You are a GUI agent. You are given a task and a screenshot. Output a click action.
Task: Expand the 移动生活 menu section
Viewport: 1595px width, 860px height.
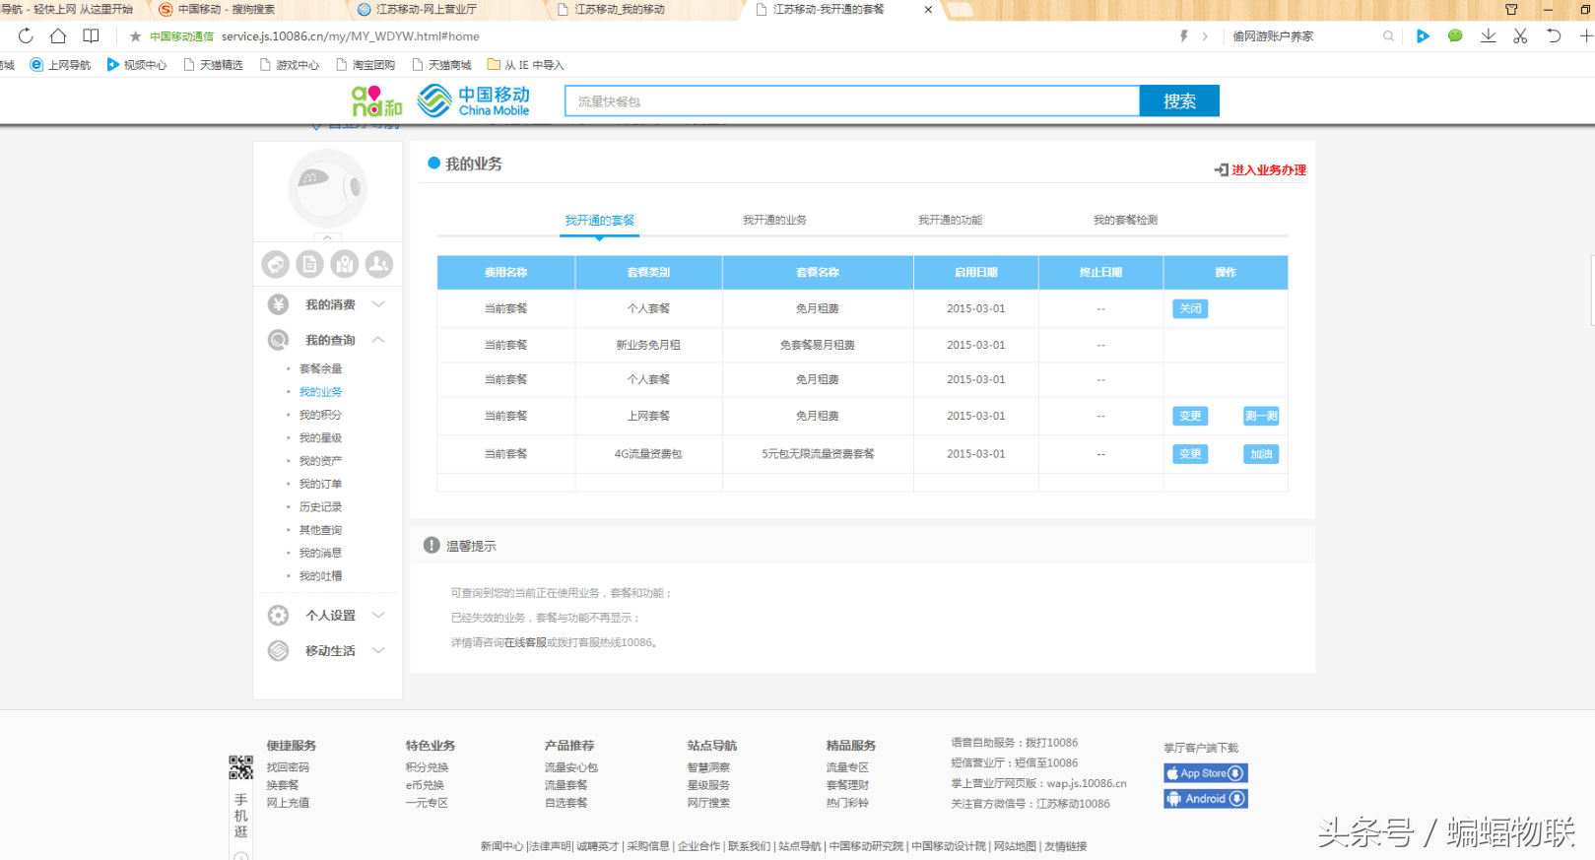[378, 651]
